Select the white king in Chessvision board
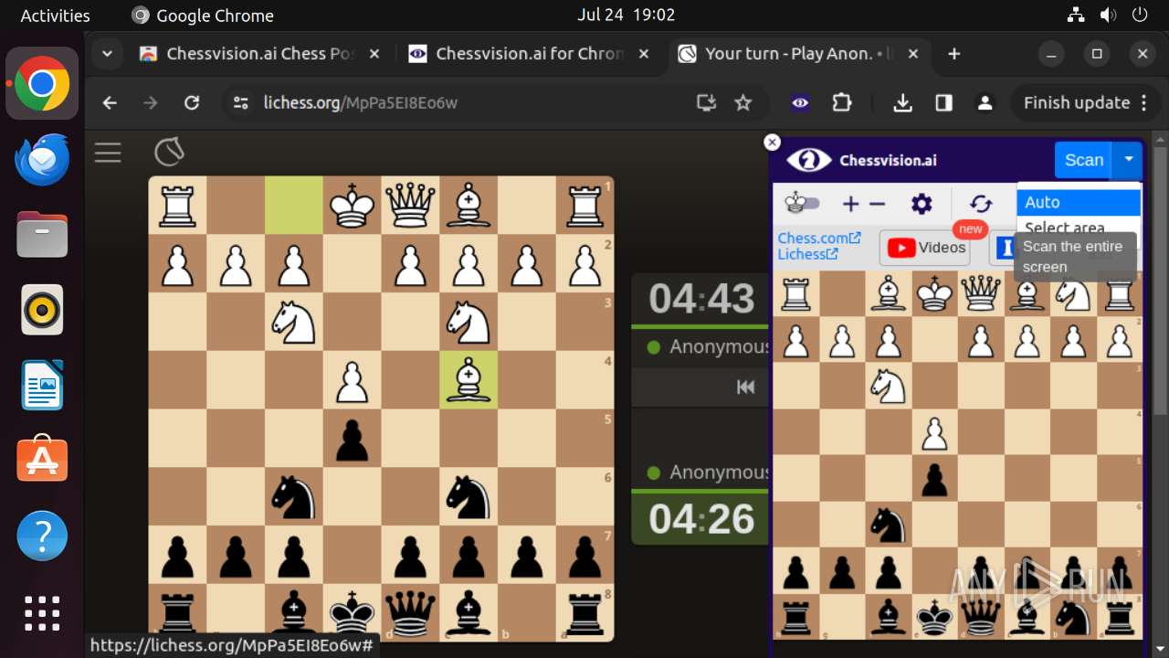The width and height of the screenshot is (1169, 658). [x=934, y=294]
